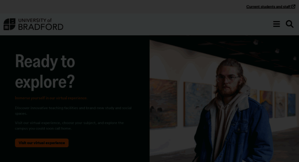
Task: Click the UNIVERSITY of text in the logo
Action: (35, 20)
